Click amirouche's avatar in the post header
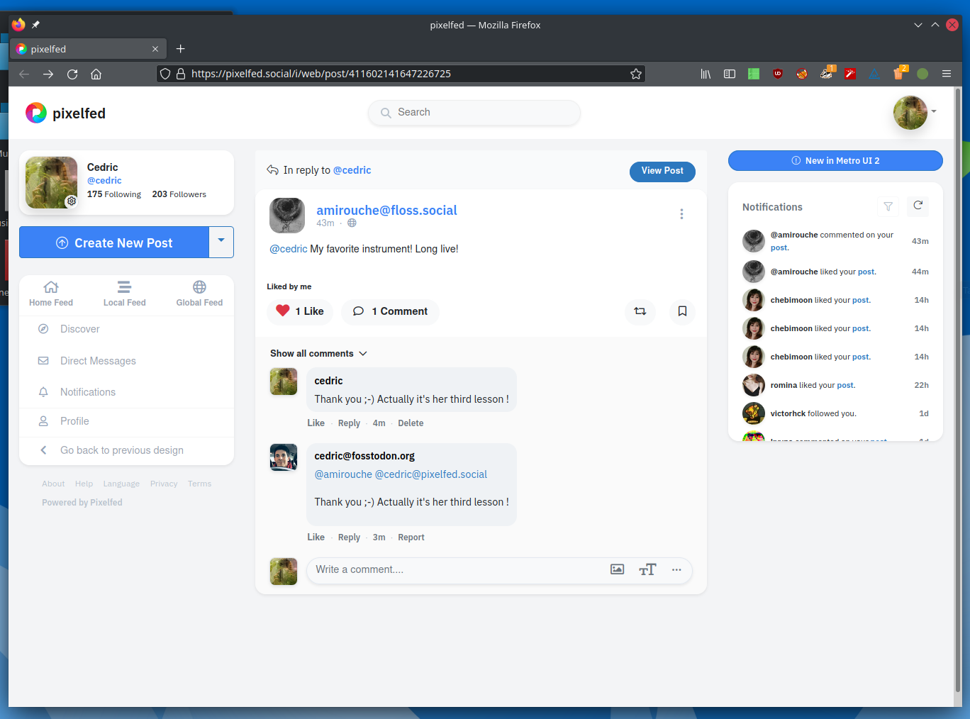The image size is (970, 719). point(287,216)
